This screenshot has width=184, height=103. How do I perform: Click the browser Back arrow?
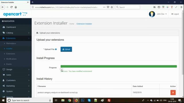[x=3, y=7]
